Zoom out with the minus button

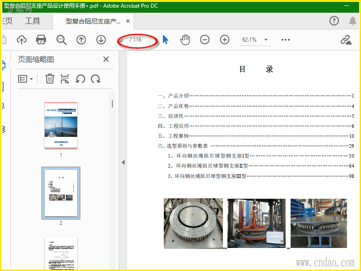tap(205, 40)
